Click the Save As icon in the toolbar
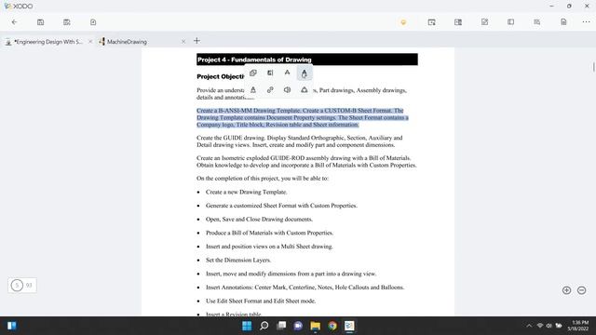The image size is (596, 335). coord(67,22)
